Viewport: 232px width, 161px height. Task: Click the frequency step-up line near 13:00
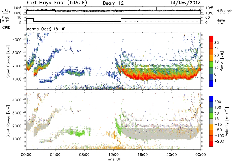[121, 20]
